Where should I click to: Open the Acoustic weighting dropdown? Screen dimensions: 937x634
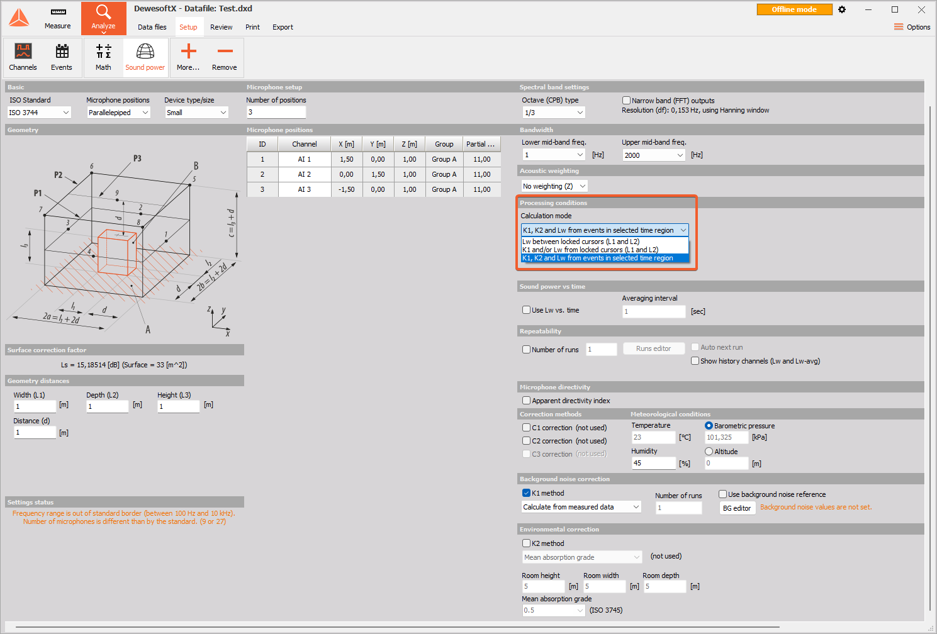[x=554, y=186]
